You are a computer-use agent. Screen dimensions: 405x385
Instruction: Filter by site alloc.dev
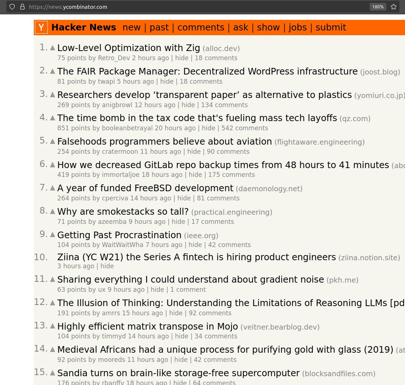pos(221,48)
